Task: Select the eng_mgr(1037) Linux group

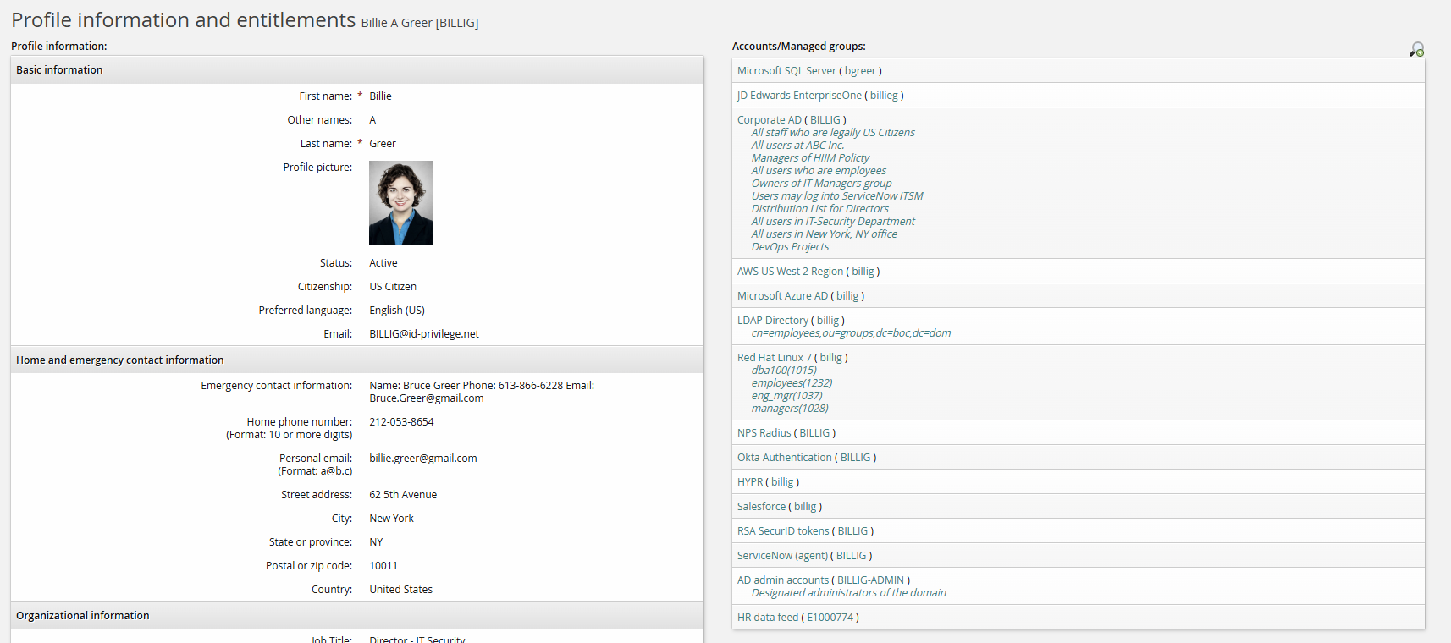Action: tap(786, 396)
